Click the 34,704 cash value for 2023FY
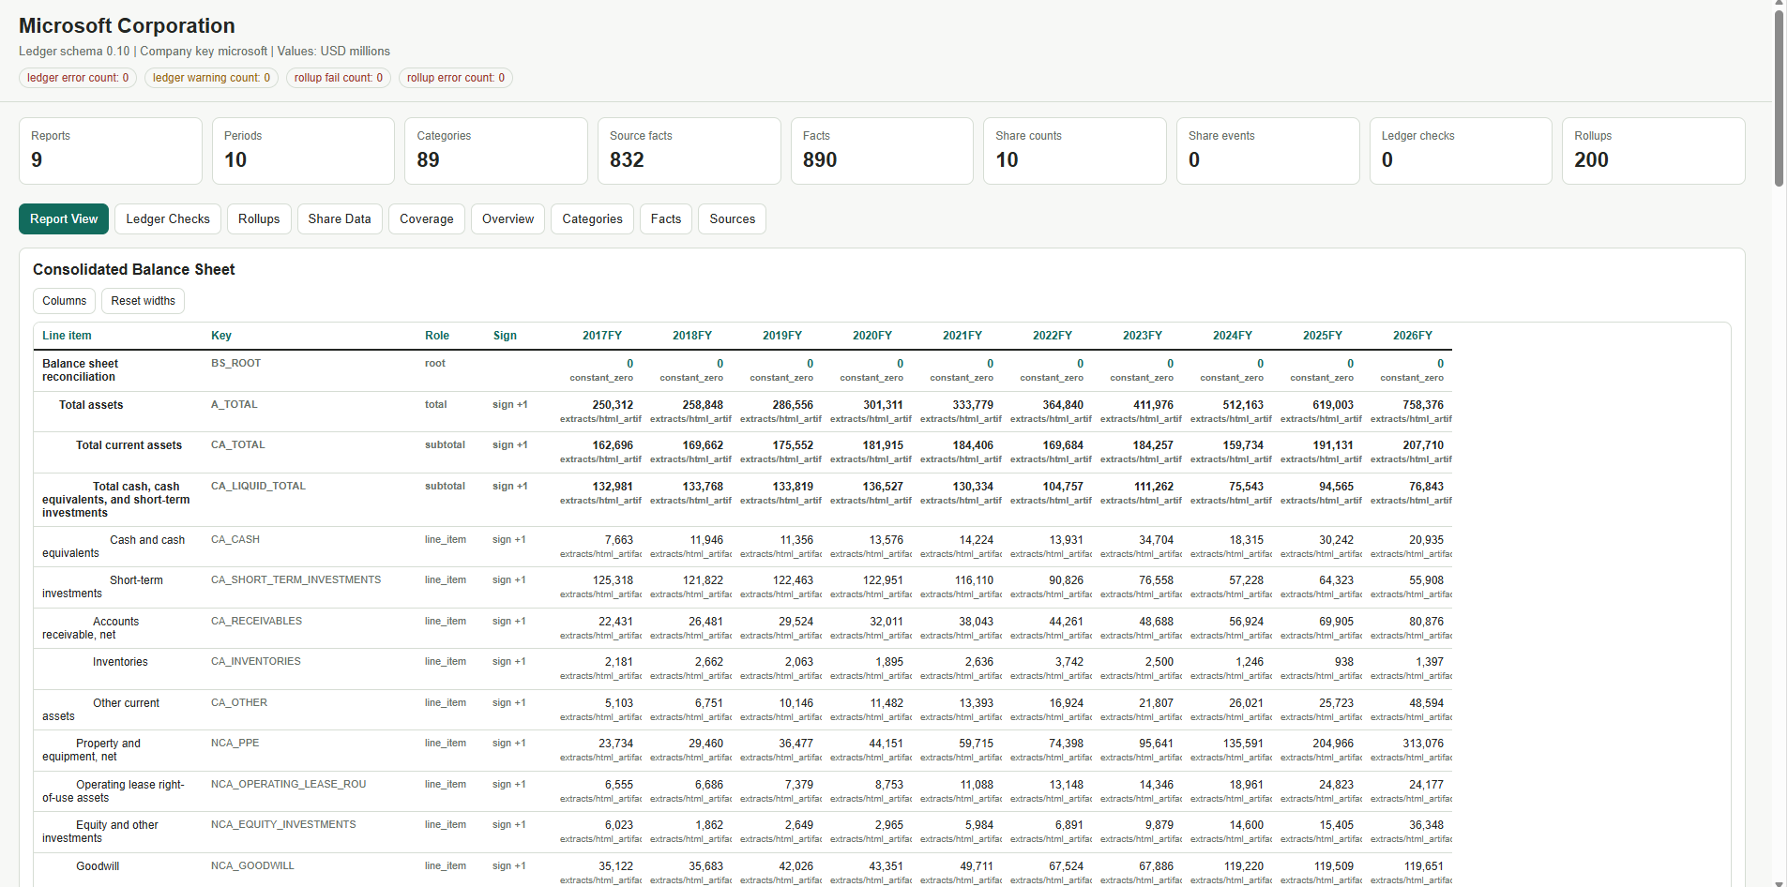This screenshot has height=887, width=1788. pos(1156,540)
